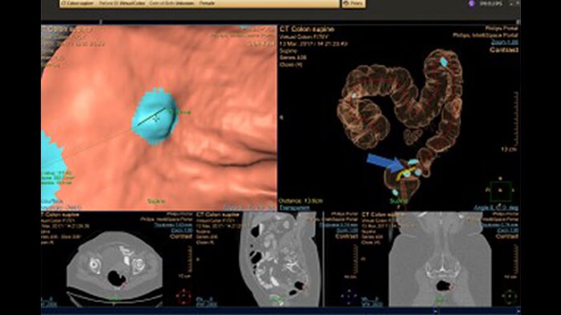
Task: Click the purple user icon in title bar
Action: tap(471, 3)
